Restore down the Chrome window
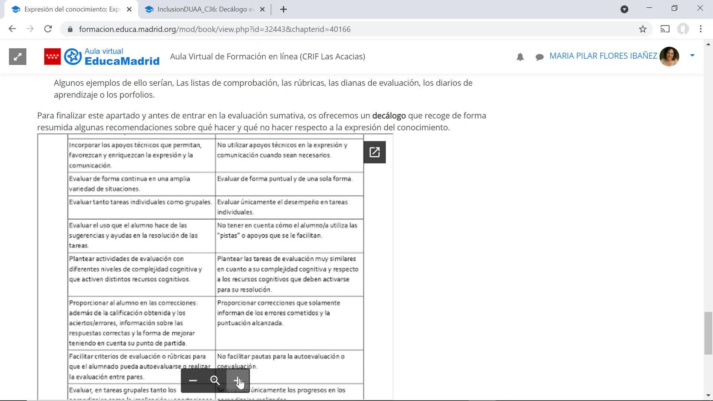This screenshot has height=401, width=713. click(x=674, y=8)
